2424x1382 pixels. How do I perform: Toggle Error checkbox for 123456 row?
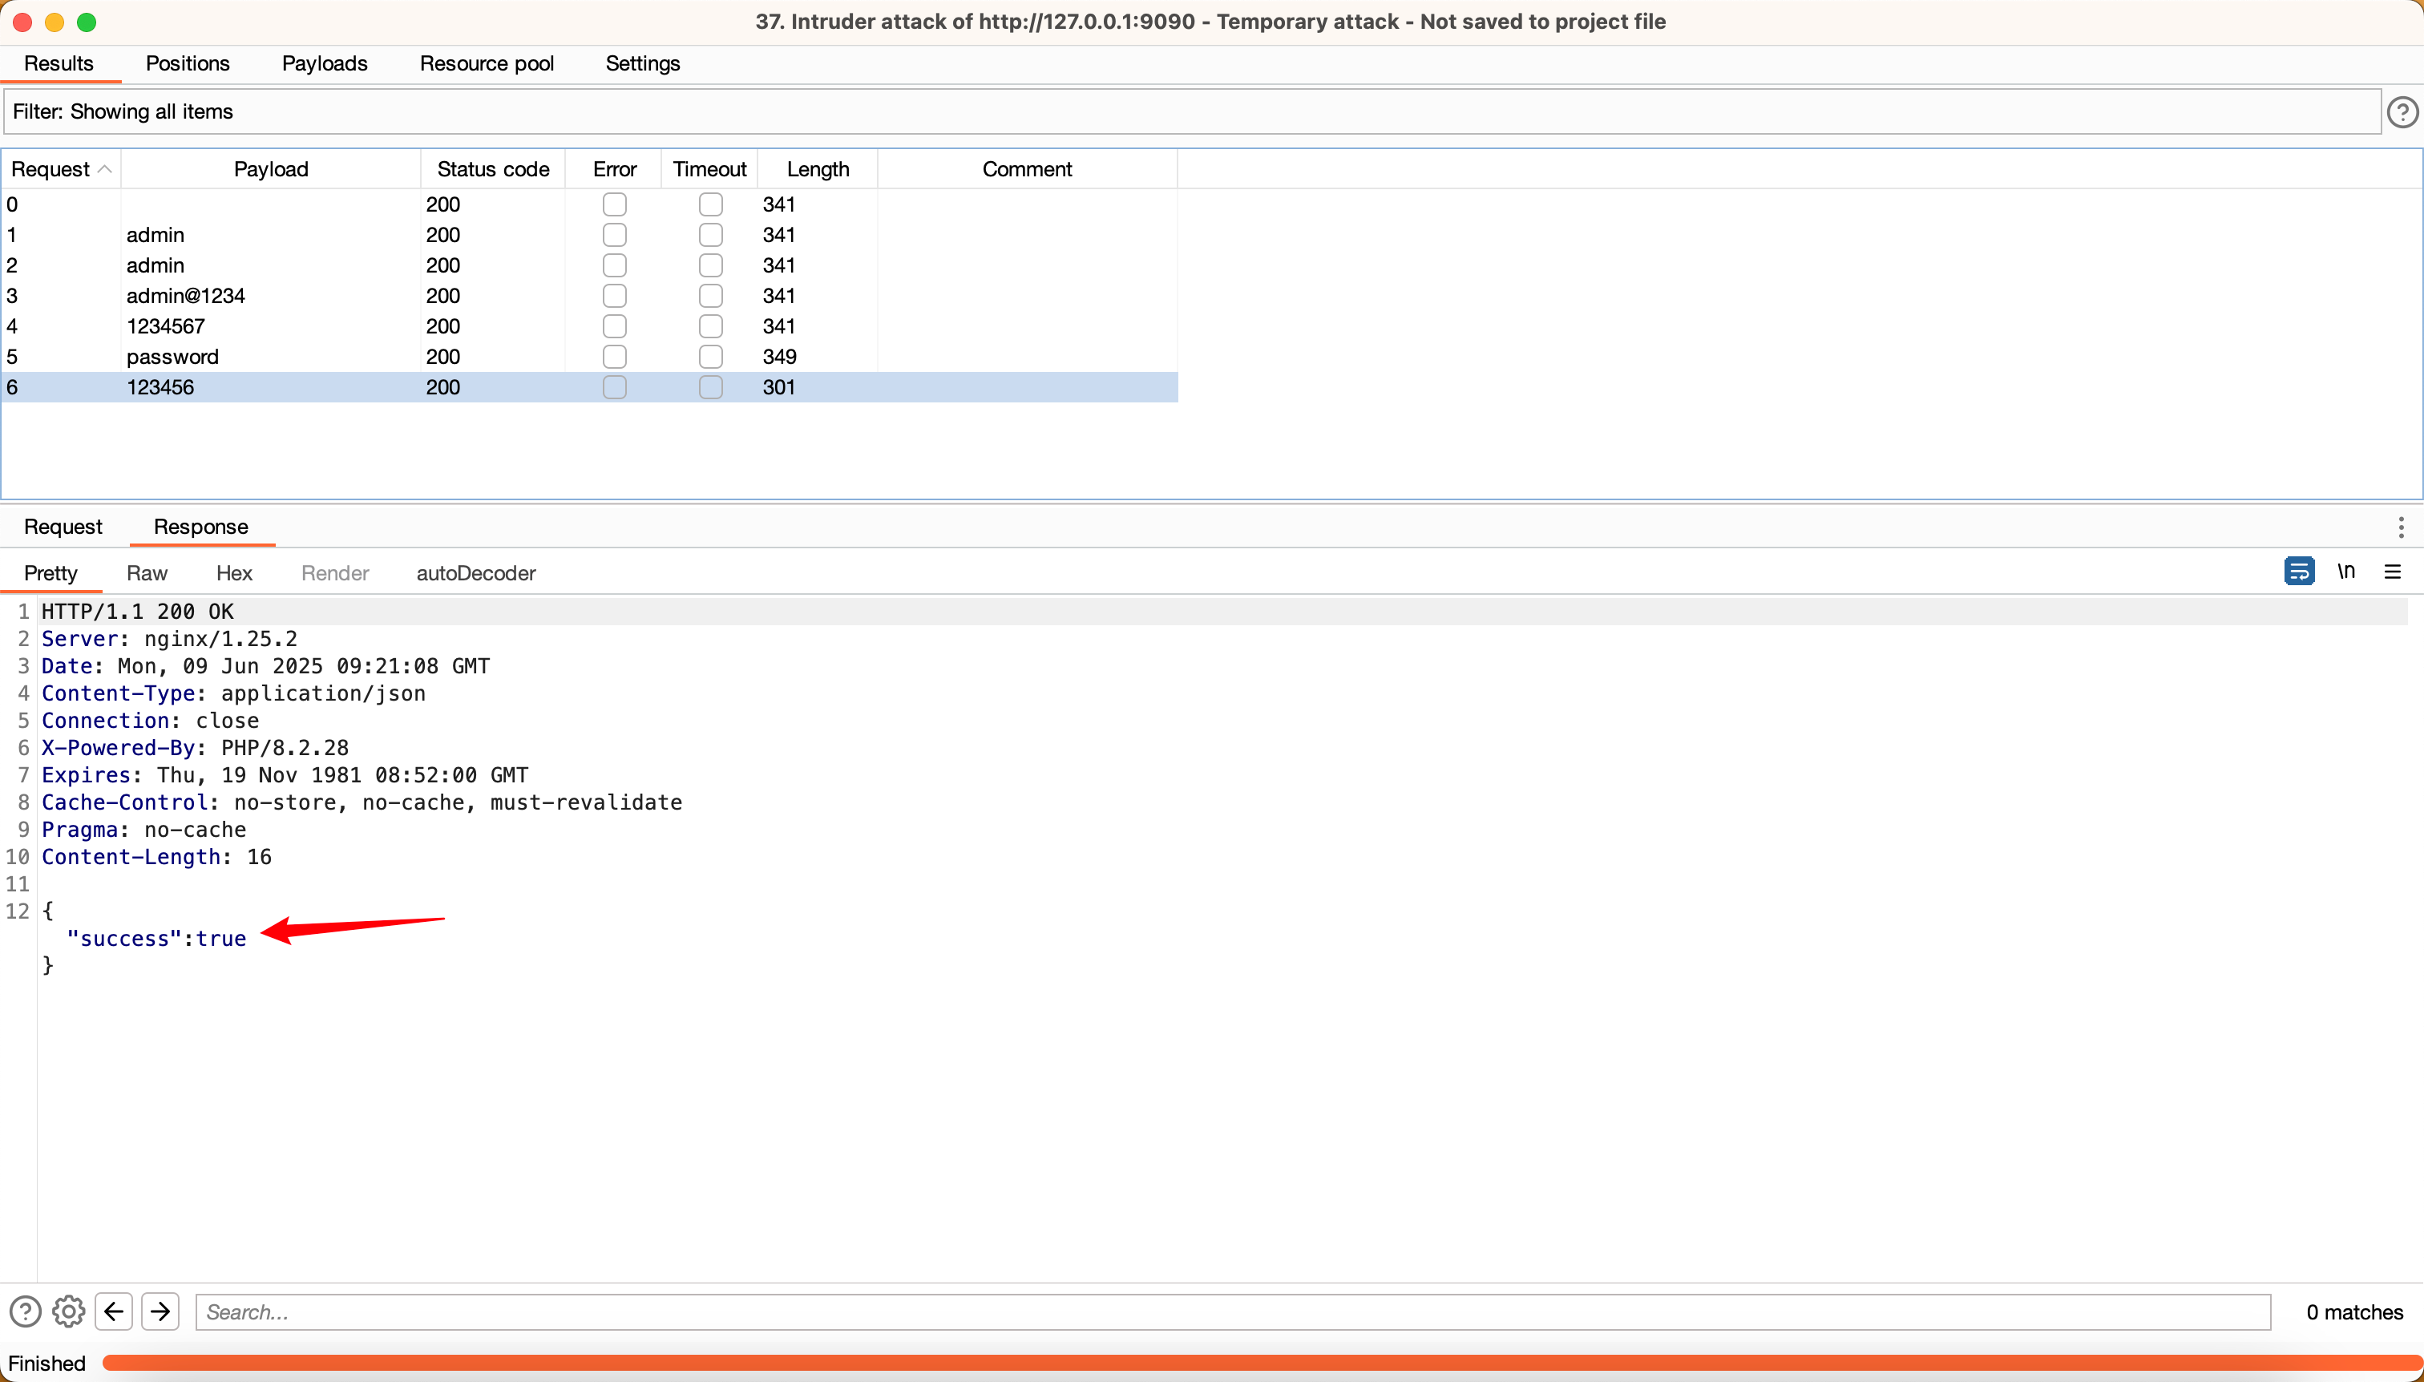[x=614, y=387]
